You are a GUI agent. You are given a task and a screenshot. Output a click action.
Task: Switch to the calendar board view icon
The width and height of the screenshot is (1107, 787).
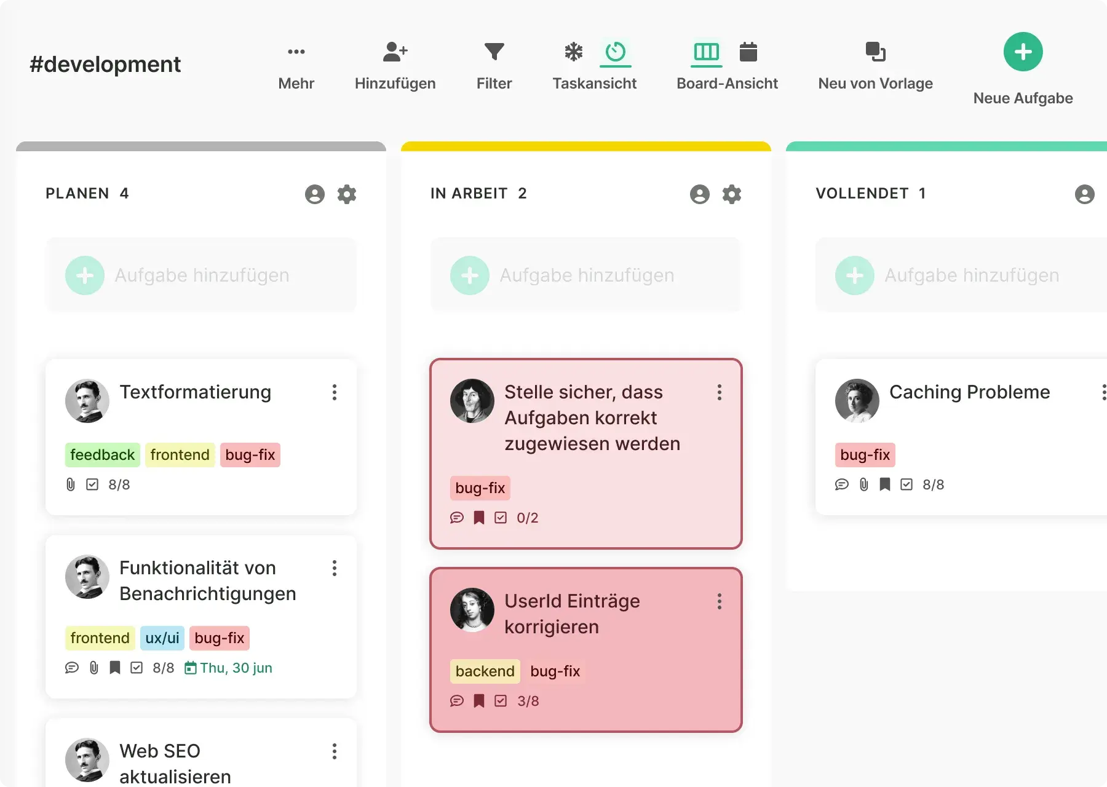(748, 52)
